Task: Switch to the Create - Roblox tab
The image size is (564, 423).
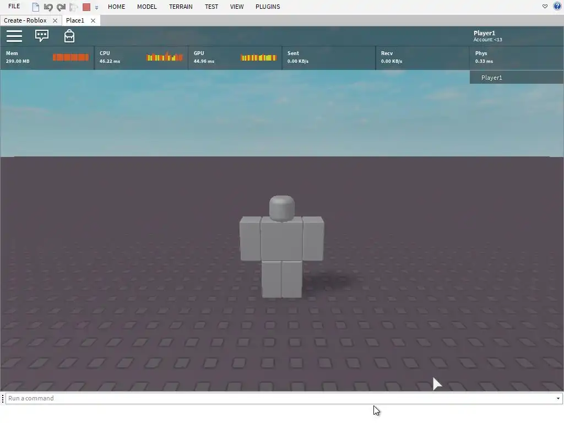Action: pyautogui.click(x=25, y=20)
